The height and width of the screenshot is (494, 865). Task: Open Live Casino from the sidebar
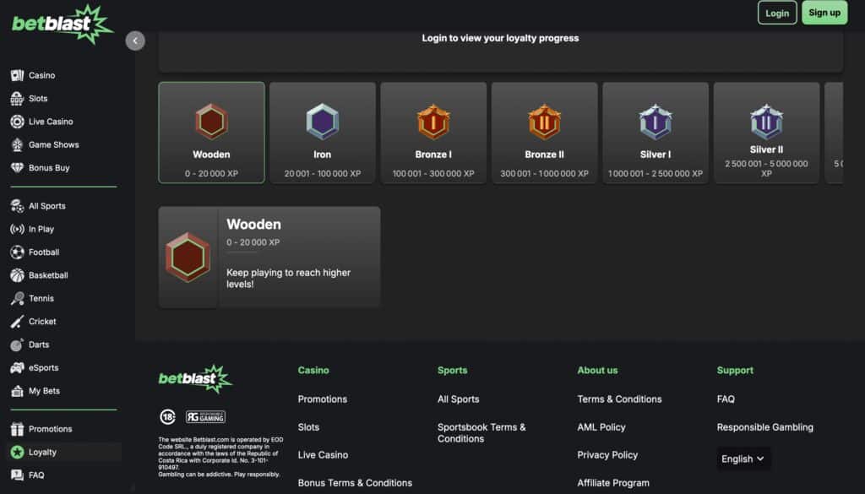(51, 122)
